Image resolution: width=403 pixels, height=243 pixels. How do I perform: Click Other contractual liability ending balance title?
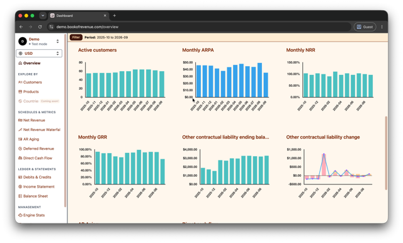point(225,137)
